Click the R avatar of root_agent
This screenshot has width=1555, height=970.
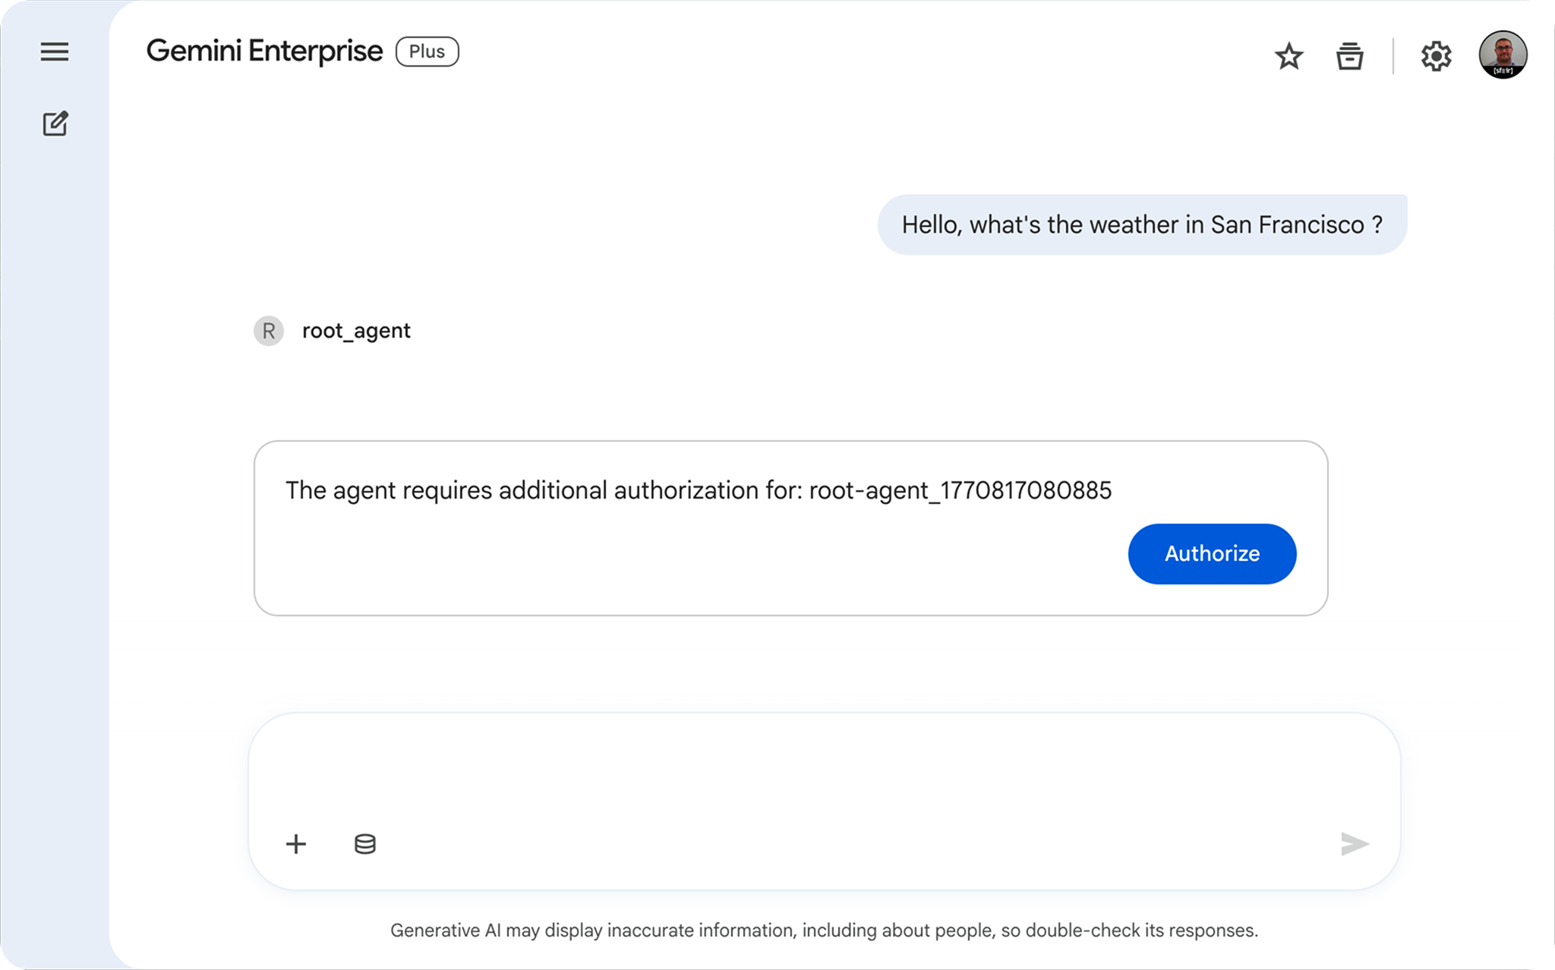[x=269, y=331]
